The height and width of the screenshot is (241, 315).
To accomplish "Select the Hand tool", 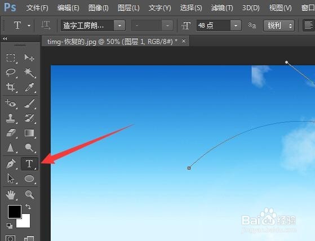I will (x=11, y=195).
